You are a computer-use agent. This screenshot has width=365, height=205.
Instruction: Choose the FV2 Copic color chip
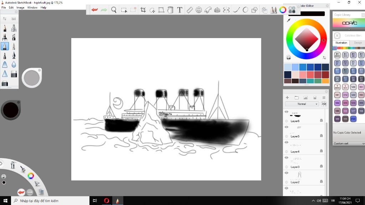(353, 119)
